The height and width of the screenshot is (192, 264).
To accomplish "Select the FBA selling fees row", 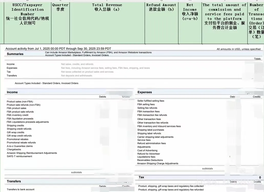I will tap(146, 104).
